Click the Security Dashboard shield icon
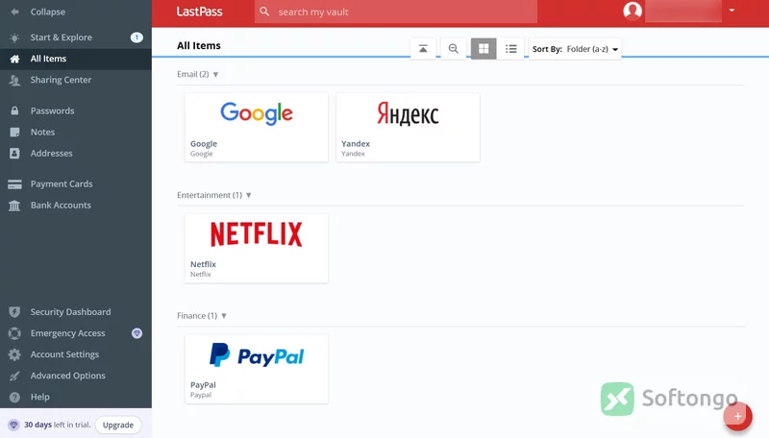The width and height of the screenshot is (769, 438). [14, 312]
